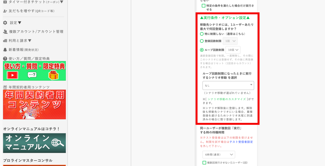Screen dimensions: 325x166
Task: Click the billing icon beside 利用と請求
Action: click(x=5, y=41)
